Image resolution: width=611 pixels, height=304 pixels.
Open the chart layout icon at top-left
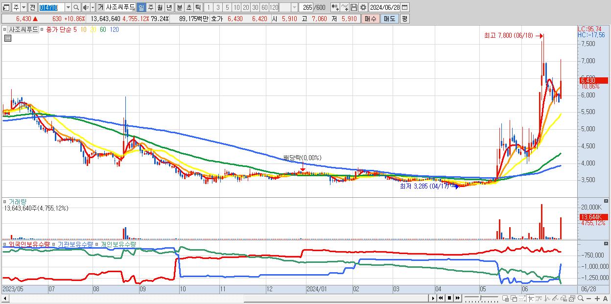tap(6, 7)
